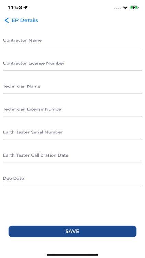Click the Technician License Number field
The image size is (145, 258).
click(72, 109)
